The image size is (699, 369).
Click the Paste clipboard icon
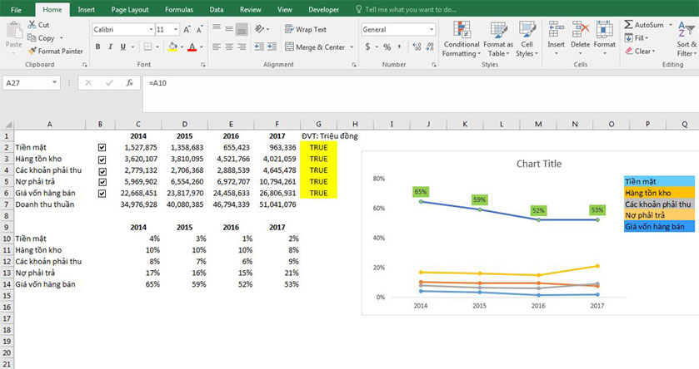click(14, 31)
